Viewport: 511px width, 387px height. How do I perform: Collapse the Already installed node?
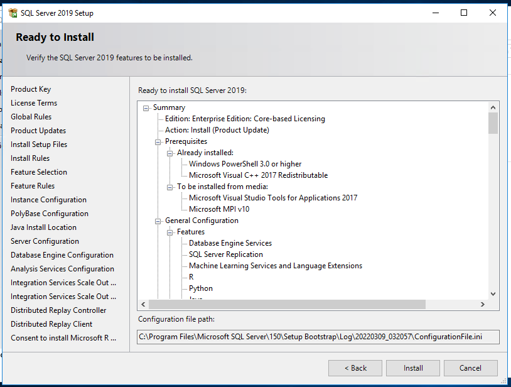(x=169, y=153)
